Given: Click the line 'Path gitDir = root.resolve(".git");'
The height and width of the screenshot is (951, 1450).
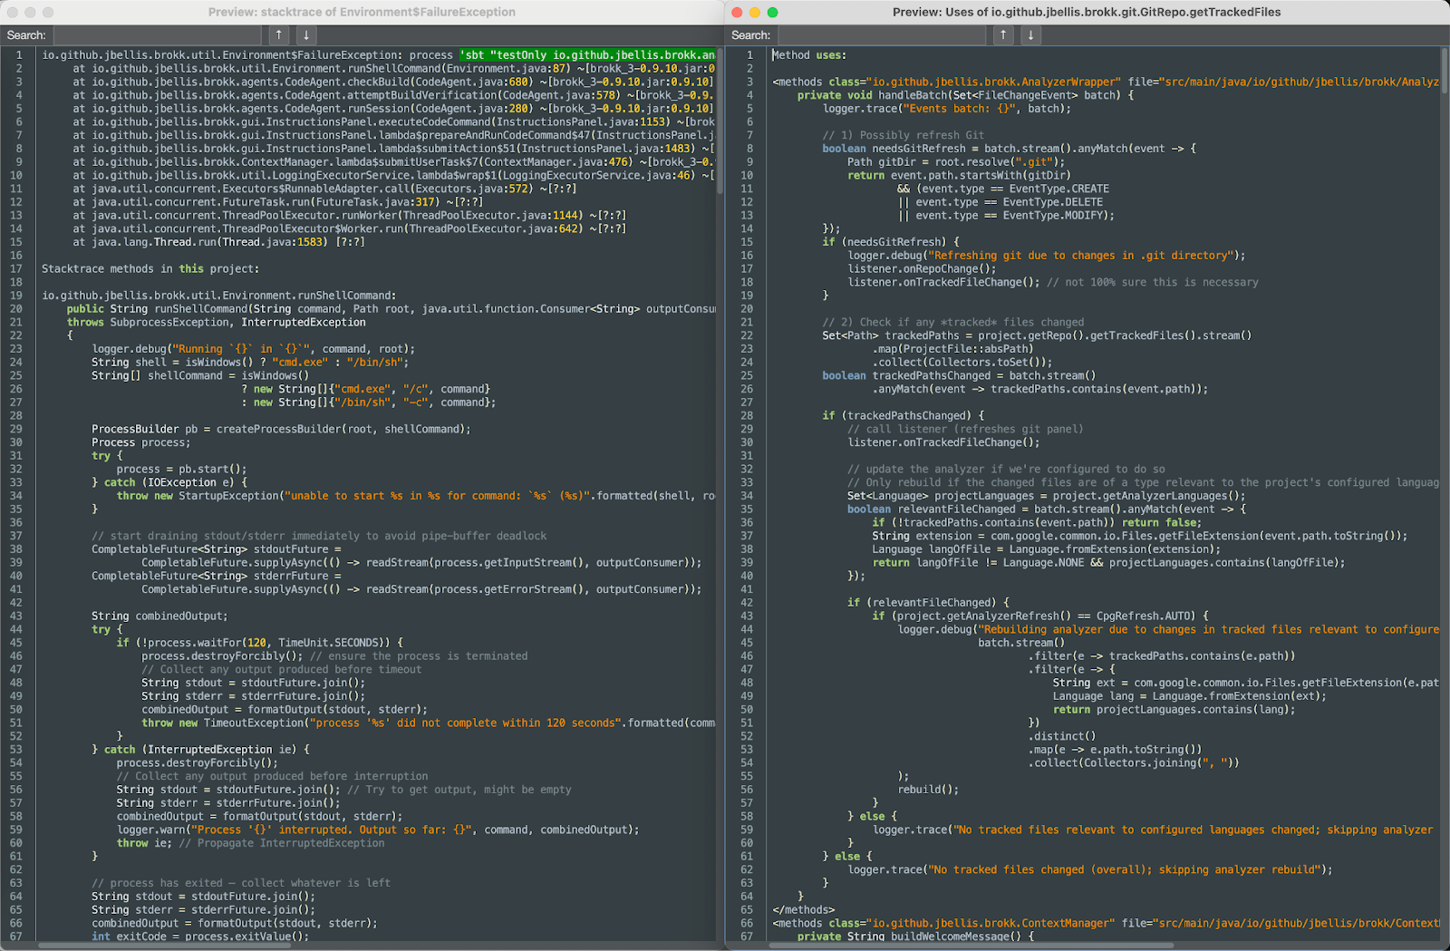Looking at the screenshot, I should pyautogui.click(x=956, y=162).
